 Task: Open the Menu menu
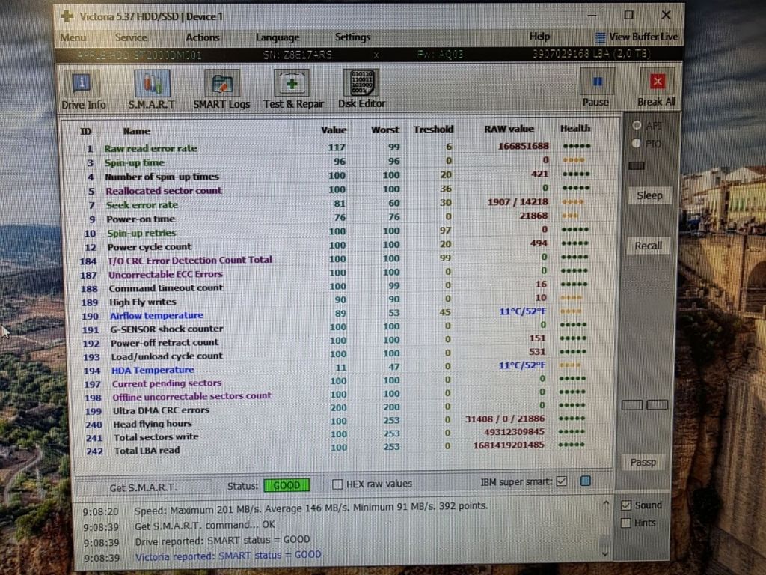pos(73,37)
